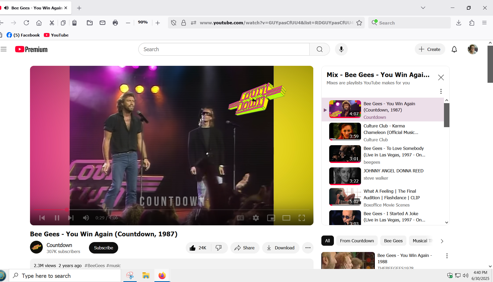Mute the tab via speaker icon
The height and width of the screenshot is (282, 493).
[x=7, y=8]
